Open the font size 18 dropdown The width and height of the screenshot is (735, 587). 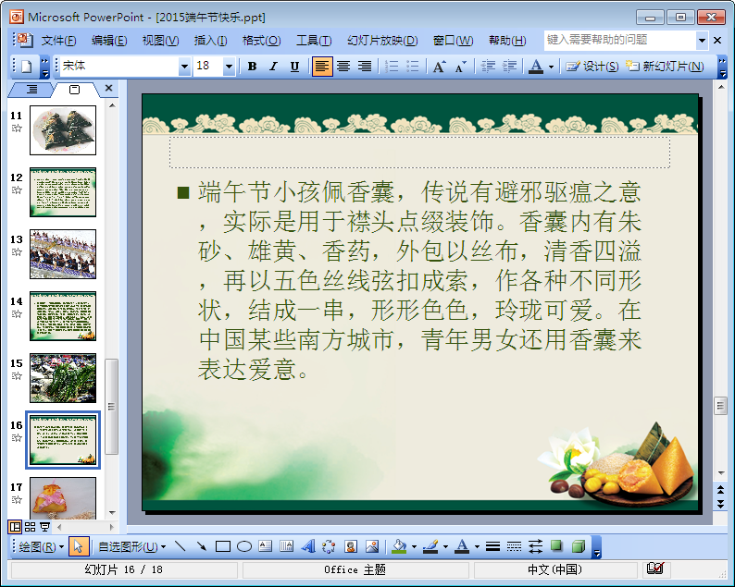[x=229, y=67]
